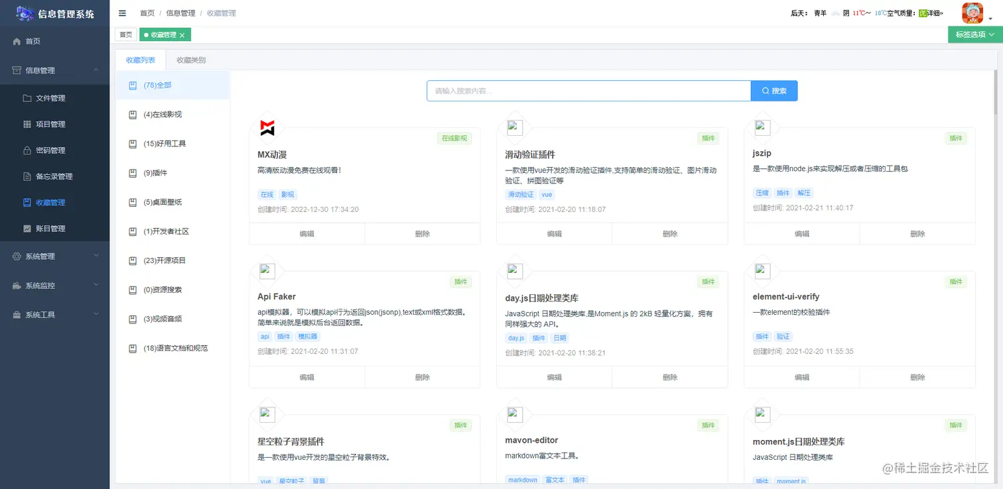
Task: Close the 收藏管理 tab with its X
Action: coord(182,35)
